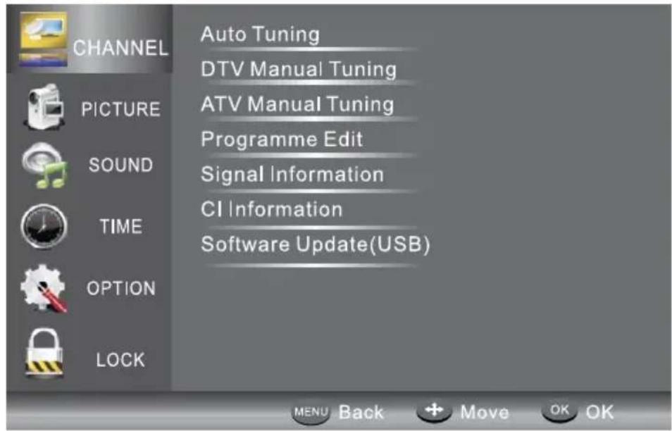Screen dimensions: 672x431
Task: Switch to the SOUND category label
Action: [x=121, y=165]
